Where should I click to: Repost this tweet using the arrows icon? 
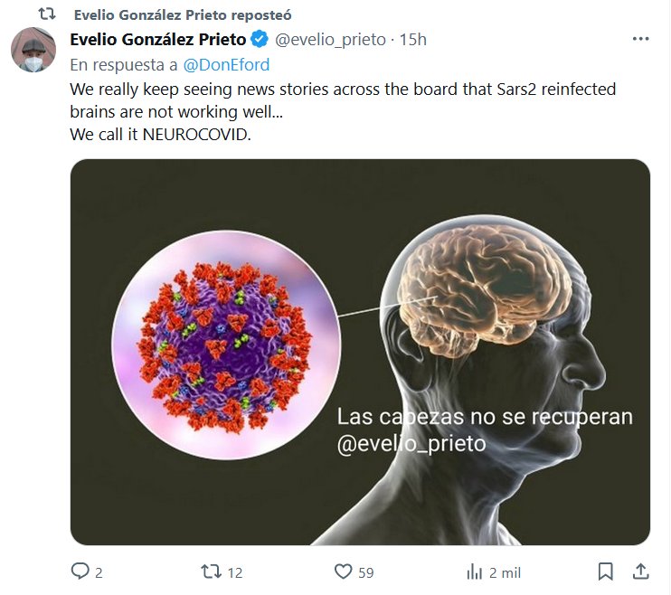(210, 571)
